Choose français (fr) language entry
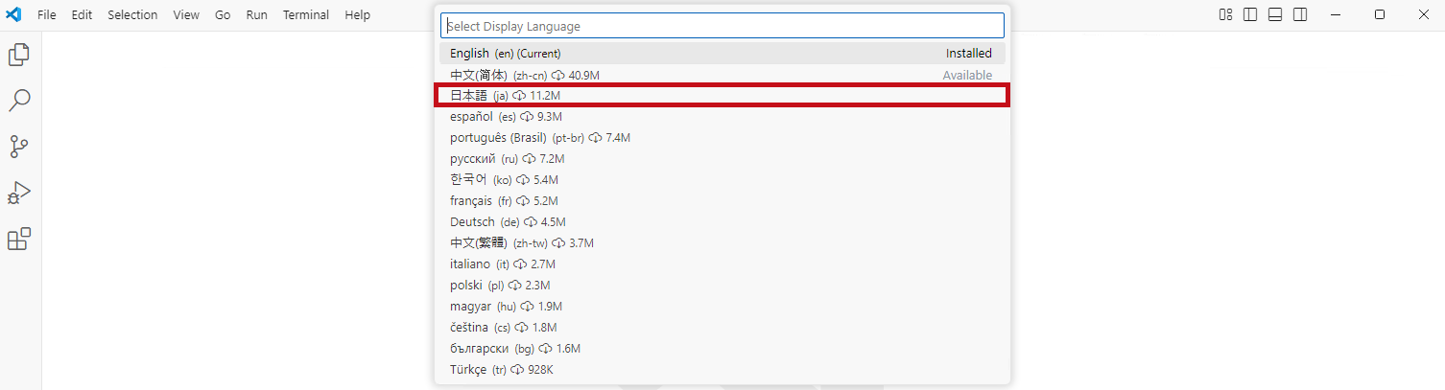Screen dimensions: 1445x390 (x=722, y=201)
